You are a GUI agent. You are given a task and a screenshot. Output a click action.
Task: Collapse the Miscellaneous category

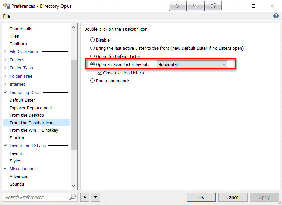(5, 169)
